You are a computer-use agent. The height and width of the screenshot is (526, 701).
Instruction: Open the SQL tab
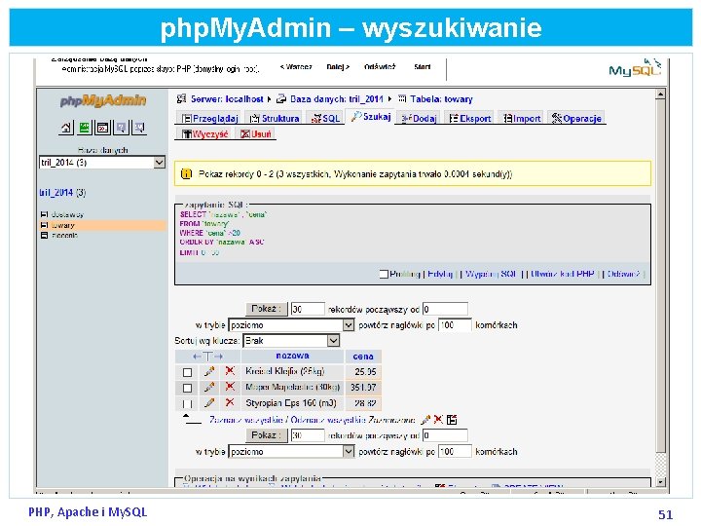(x=326, y=119)
